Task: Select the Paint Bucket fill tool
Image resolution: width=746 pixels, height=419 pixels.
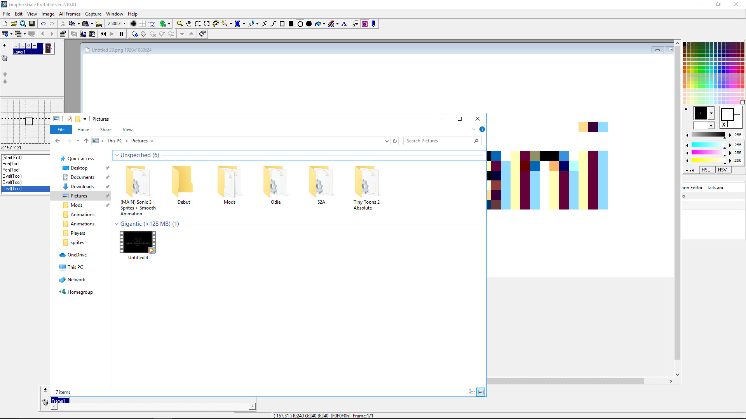Action: [318, 23]
